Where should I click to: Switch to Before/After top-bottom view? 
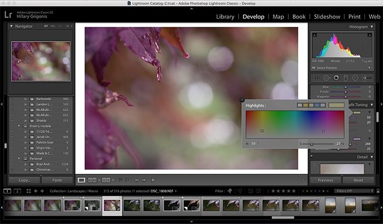coord(106,180)
